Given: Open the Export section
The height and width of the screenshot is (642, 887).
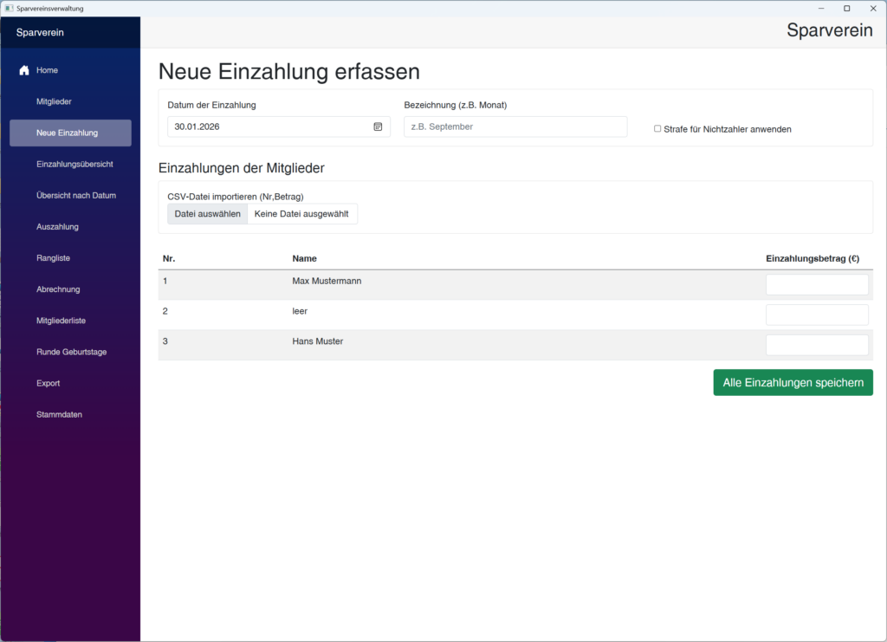Looking at the screenshot, I should tap(49, 383).
